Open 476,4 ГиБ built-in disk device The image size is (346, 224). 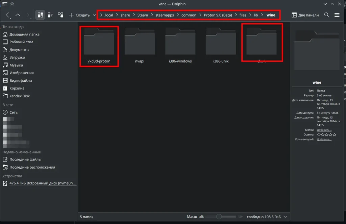point(39,183)
